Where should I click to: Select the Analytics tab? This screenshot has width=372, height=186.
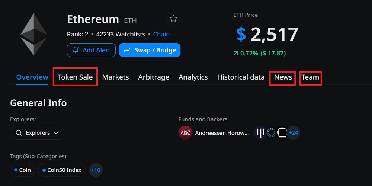pyautogui.click(x=193, y=77)
